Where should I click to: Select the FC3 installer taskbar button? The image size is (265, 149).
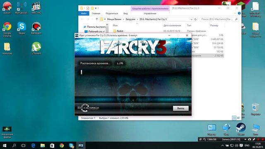click(81, 145)
